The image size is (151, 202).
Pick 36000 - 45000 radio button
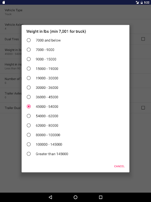[75, 97]
